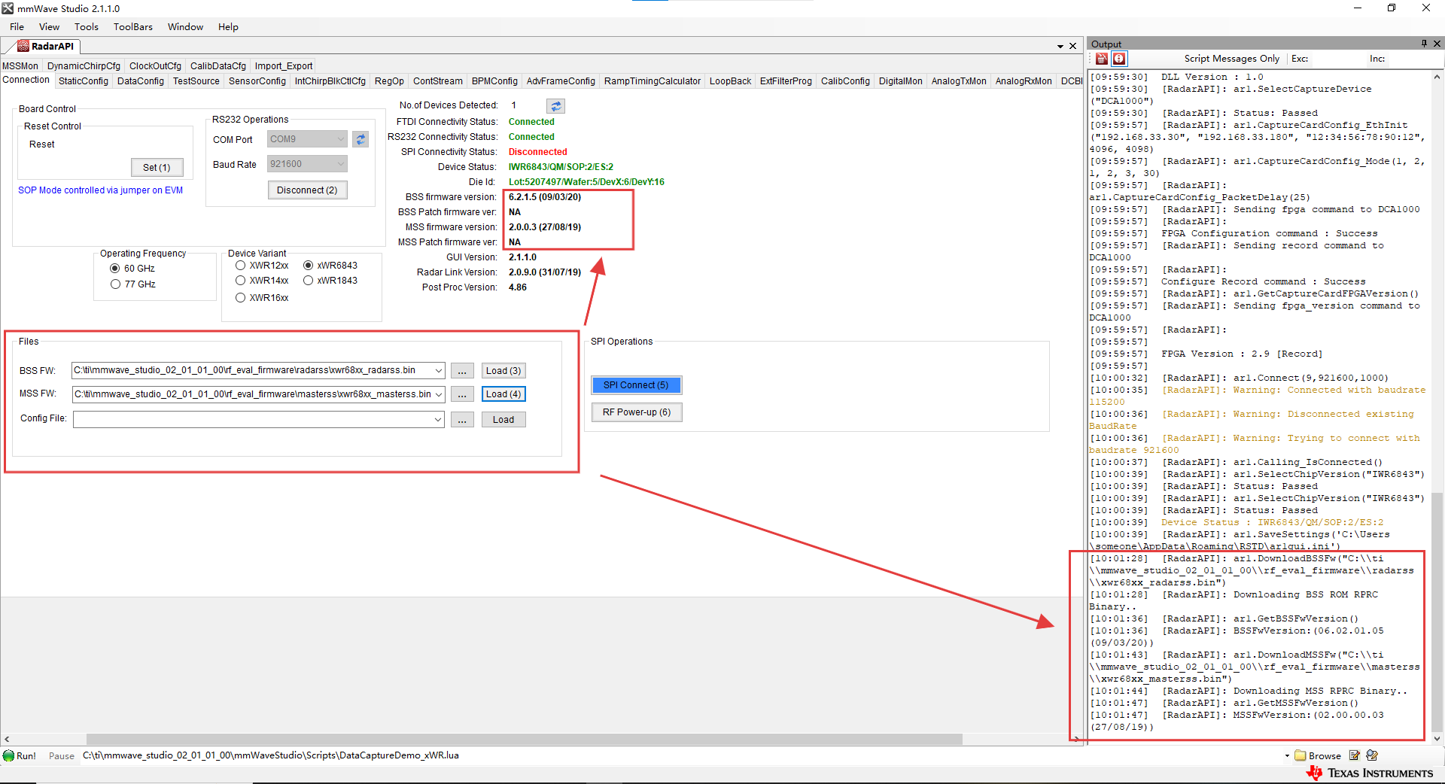
Task: Choose the xWR1843 device variant
Action: [x=308, y=281]
